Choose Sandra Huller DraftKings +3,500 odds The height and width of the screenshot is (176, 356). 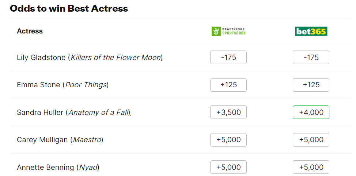pyautogui.click(x=228, y=112)
